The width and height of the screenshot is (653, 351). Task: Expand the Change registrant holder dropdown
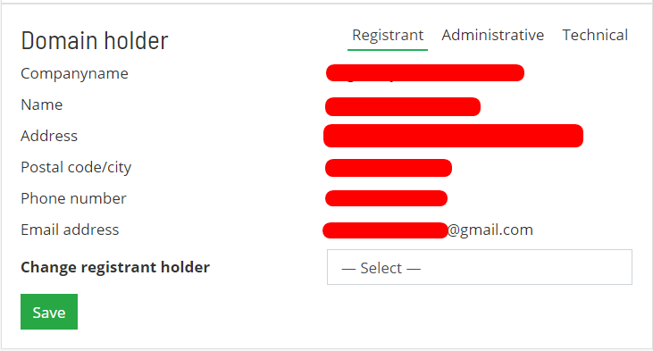480,267
